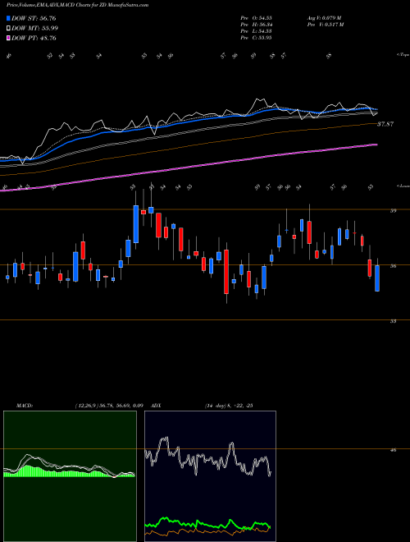
Task: Click the '<Tops' marker label
Action: click(x=403, y=55)
